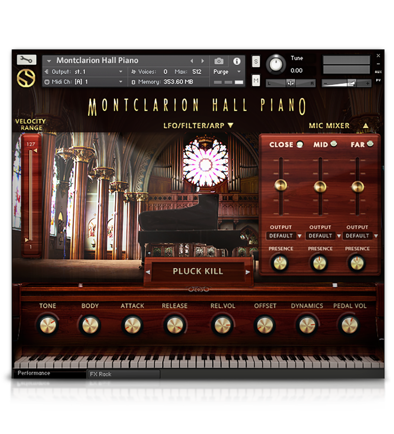This screenshot has height=434, width=394.
Task: Click previous instrument arrow beside the title
Action: 192,61
